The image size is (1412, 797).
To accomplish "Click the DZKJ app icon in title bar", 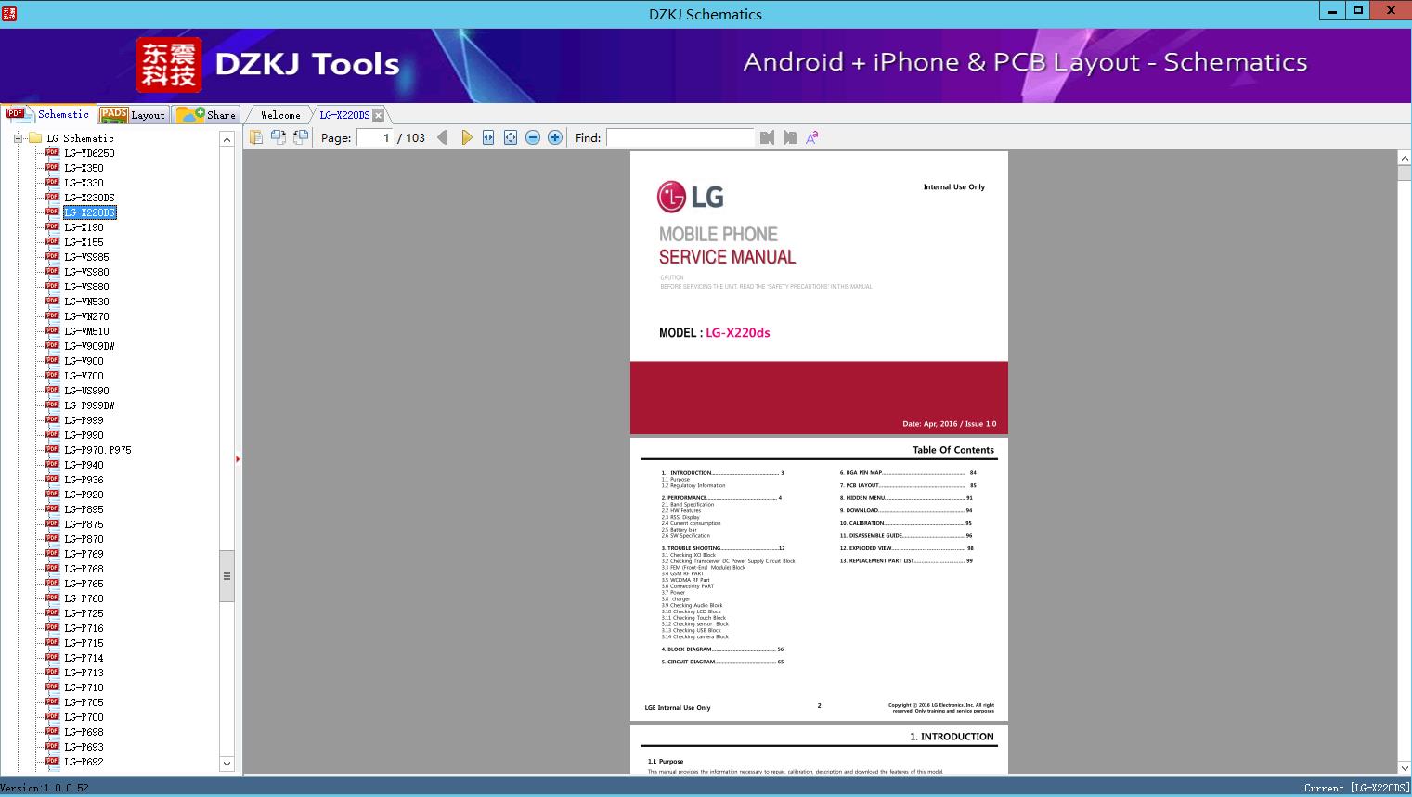I will (x=9, y=13).
